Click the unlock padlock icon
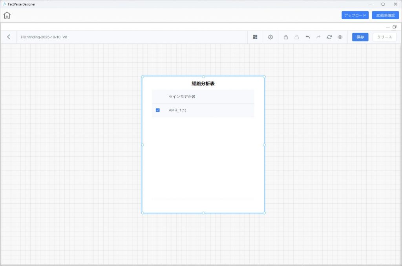The width and height of the screenshot is (402, 266). pyautogui.click(x=297, y=37)
